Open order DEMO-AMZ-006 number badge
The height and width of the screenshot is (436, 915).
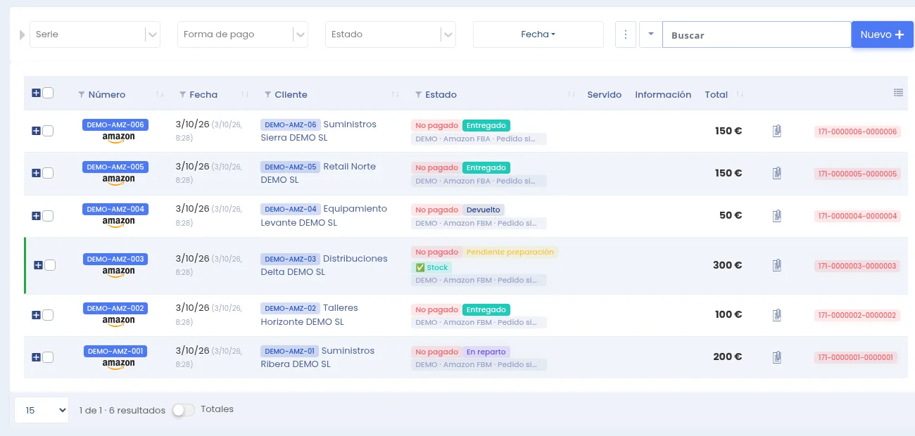pyautogui.click(x=115, y=124)
